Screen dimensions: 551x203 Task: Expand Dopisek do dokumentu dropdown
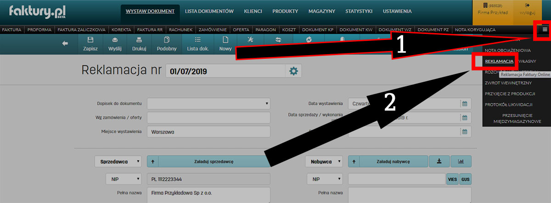[208, 103]
